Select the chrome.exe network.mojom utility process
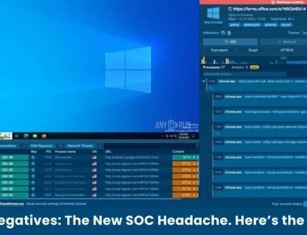Viewport: 307px width, 235px height. (x=260, y=130)
